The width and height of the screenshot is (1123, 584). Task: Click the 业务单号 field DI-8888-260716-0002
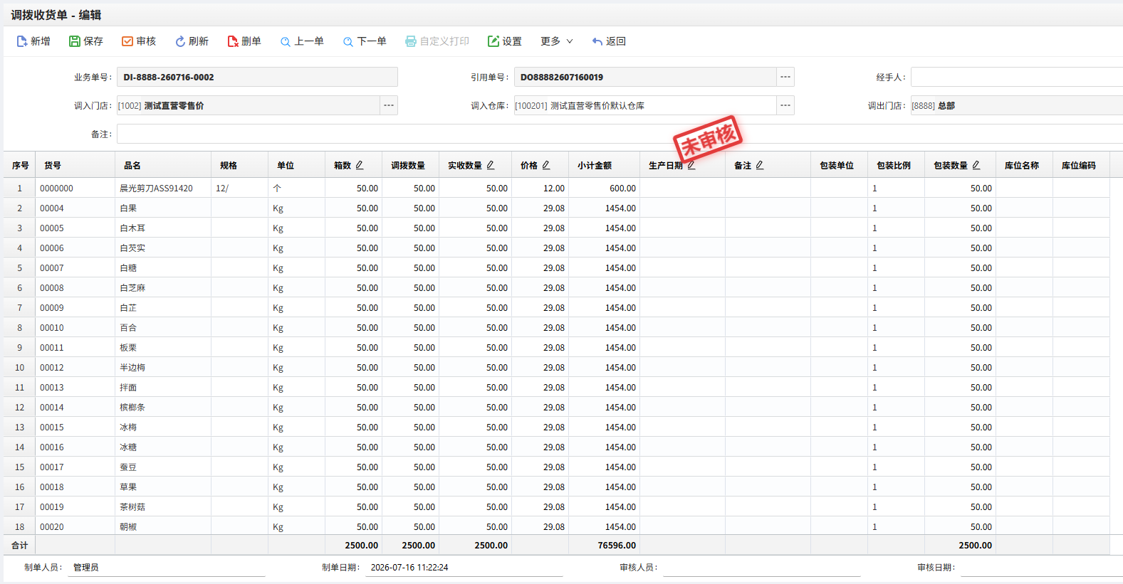pos(257,77)
